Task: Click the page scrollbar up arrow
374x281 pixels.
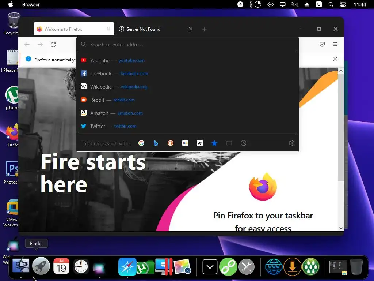Action: 341,71
